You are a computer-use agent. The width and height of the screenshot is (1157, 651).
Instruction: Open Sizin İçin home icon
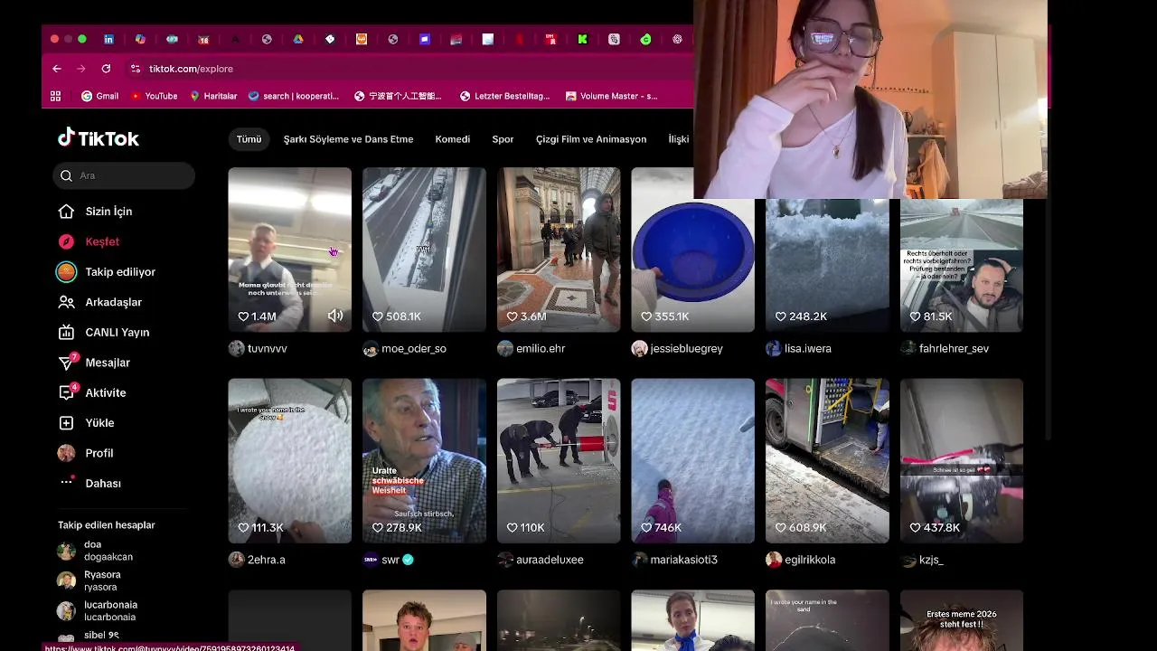[66, 212]
